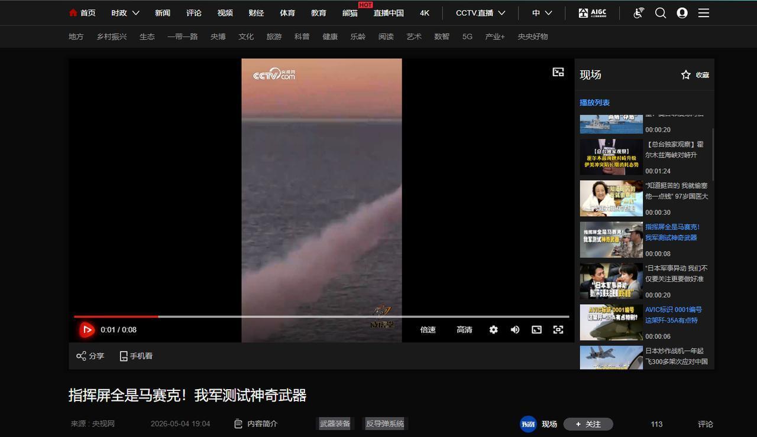
Task: Open picture-in-picture icon on the video
Action: (x=558, y=72)
